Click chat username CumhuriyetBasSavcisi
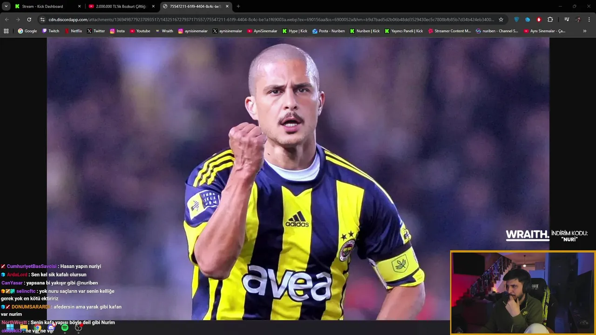The height and width of the screenshot is (335, 596). tap(32, 267)
